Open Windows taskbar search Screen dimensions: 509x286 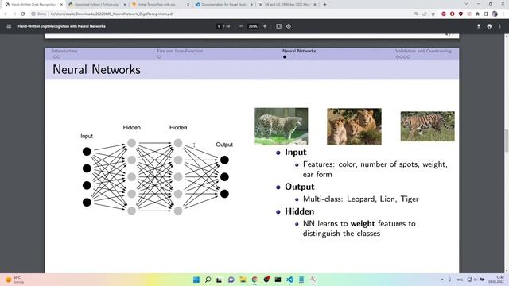(x=208, y=280)
